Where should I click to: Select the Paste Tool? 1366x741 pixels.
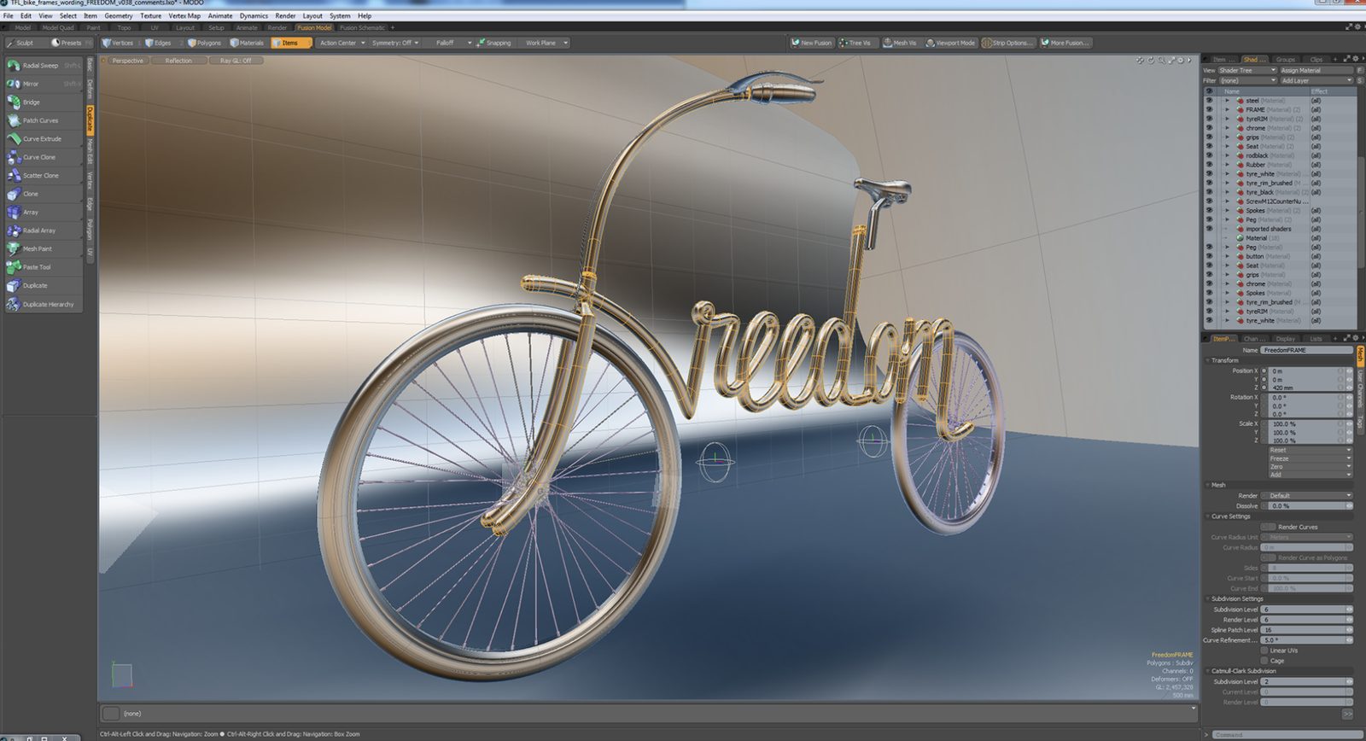(44, 267)
